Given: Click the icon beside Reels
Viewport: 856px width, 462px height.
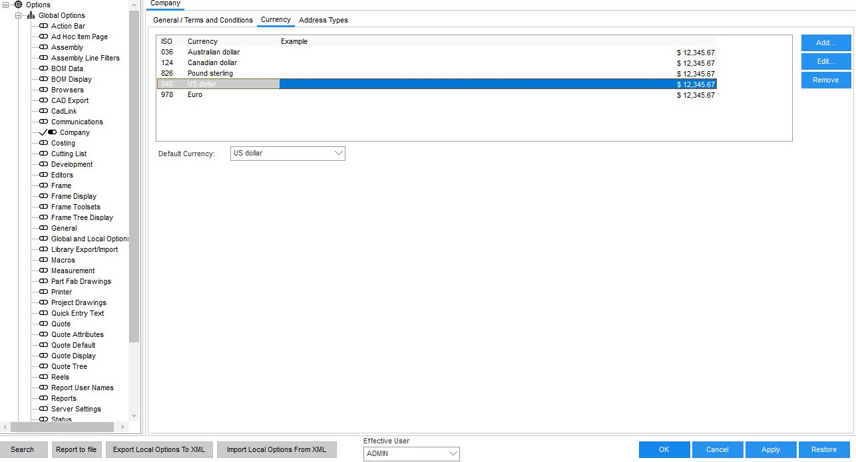Looking at the screenshot, I should click(44, 377).
